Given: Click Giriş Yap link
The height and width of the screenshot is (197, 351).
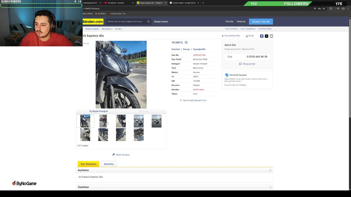Looking at the screenshot, I should tap(229, 21).
